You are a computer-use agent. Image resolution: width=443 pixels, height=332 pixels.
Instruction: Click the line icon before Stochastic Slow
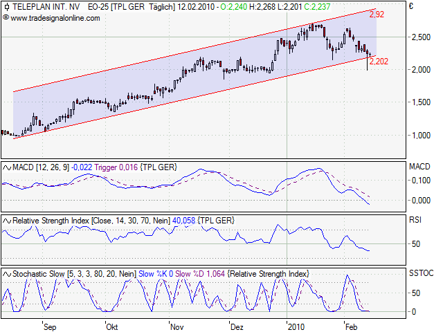tap(7, 274)
